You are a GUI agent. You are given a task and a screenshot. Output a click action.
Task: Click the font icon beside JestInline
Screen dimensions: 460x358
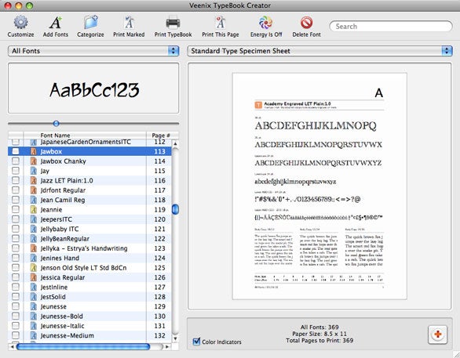coord(34,287)
